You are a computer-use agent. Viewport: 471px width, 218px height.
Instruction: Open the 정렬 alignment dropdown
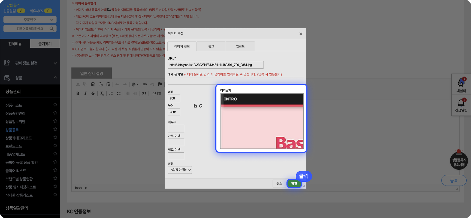click(x=180, y=170)
